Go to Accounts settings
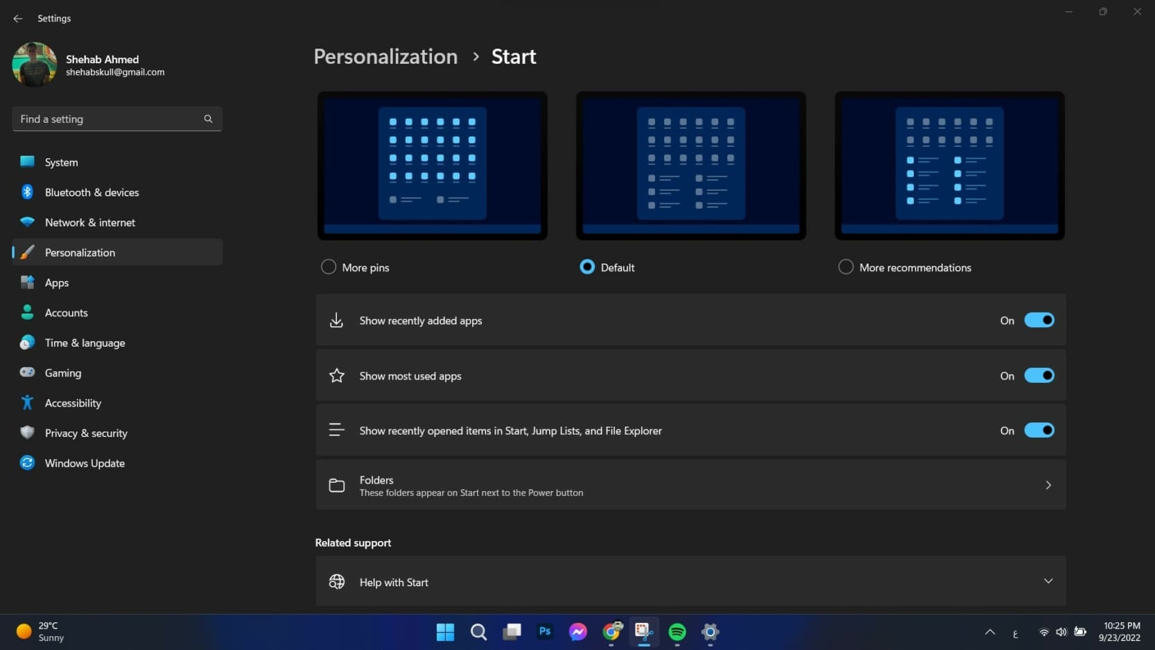This screenshot has width=1155, height=650. point(117,312)
